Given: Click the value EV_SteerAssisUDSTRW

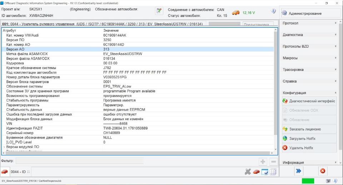Looking at the screenshot, I should coord(123,54).
